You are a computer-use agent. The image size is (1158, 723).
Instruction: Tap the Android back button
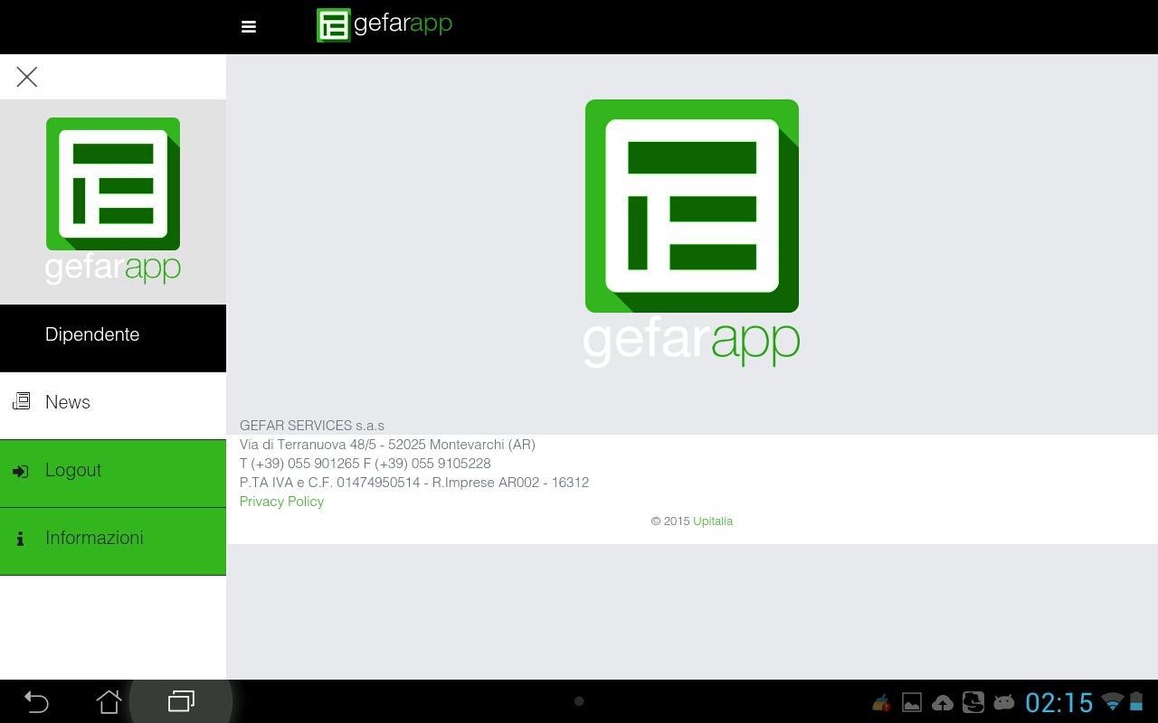(x=36, y=702)
